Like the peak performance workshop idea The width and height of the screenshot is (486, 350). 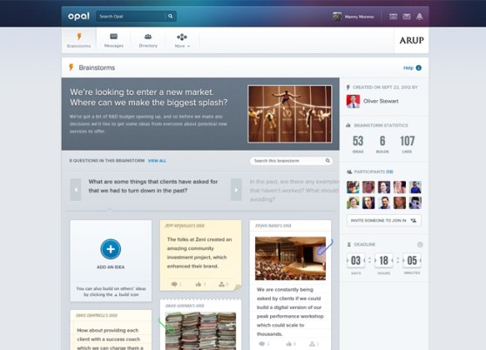(288, 344)
